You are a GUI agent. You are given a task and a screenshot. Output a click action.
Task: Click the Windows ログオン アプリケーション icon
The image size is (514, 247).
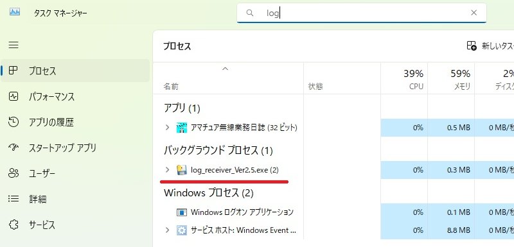tap(182, 212)
